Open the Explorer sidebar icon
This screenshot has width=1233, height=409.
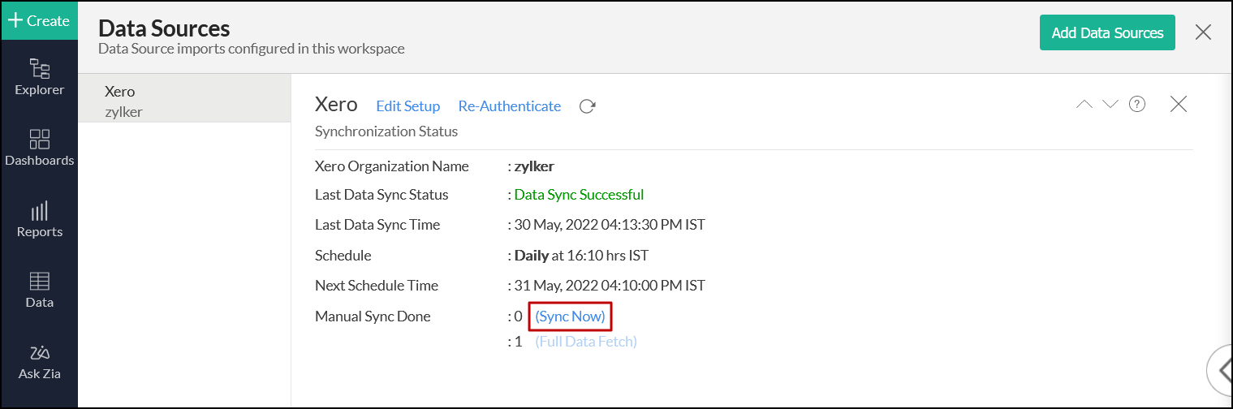coord(39,77)
